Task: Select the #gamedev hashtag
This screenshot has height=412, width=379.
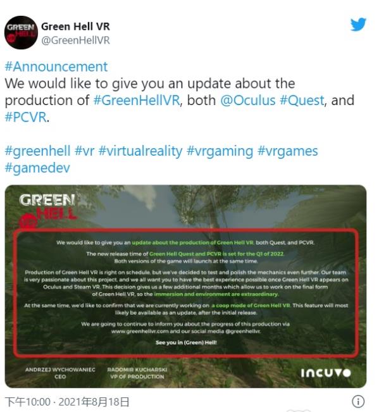Action: (37, 168)
